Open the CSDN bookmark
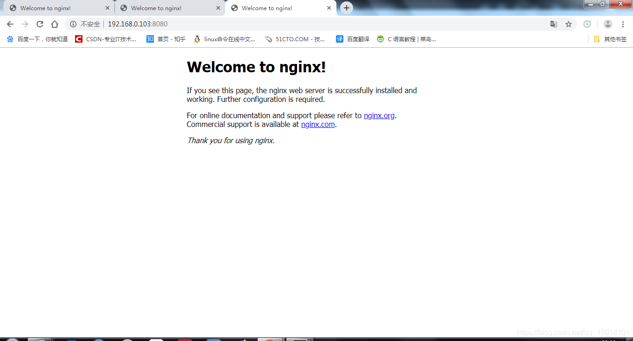The height and width of the screenshot is (341, 633). [106, 39]
